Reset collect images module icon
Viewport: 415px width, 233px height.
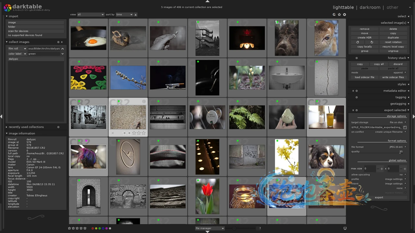pos(58,42)
